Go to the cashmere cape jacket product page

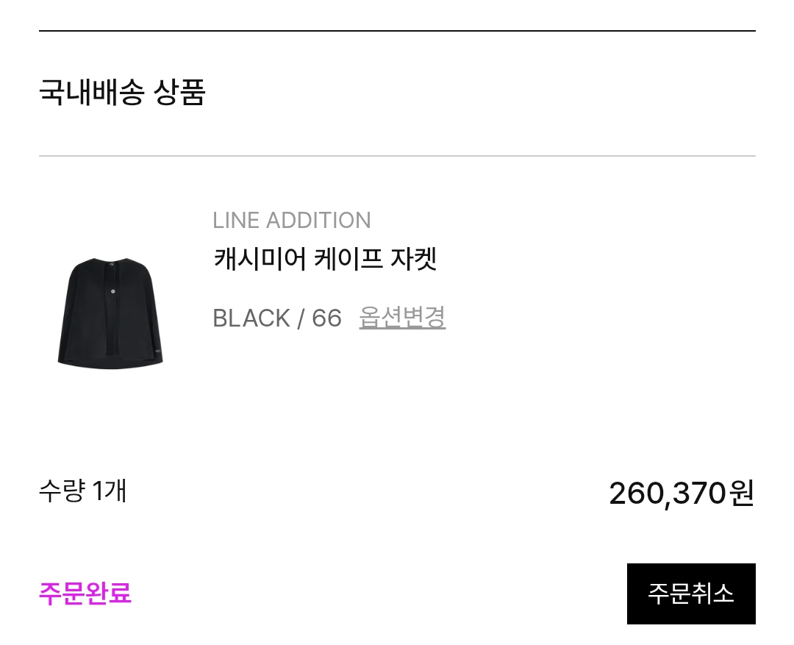pyautogui.click(x=325, y=259)
